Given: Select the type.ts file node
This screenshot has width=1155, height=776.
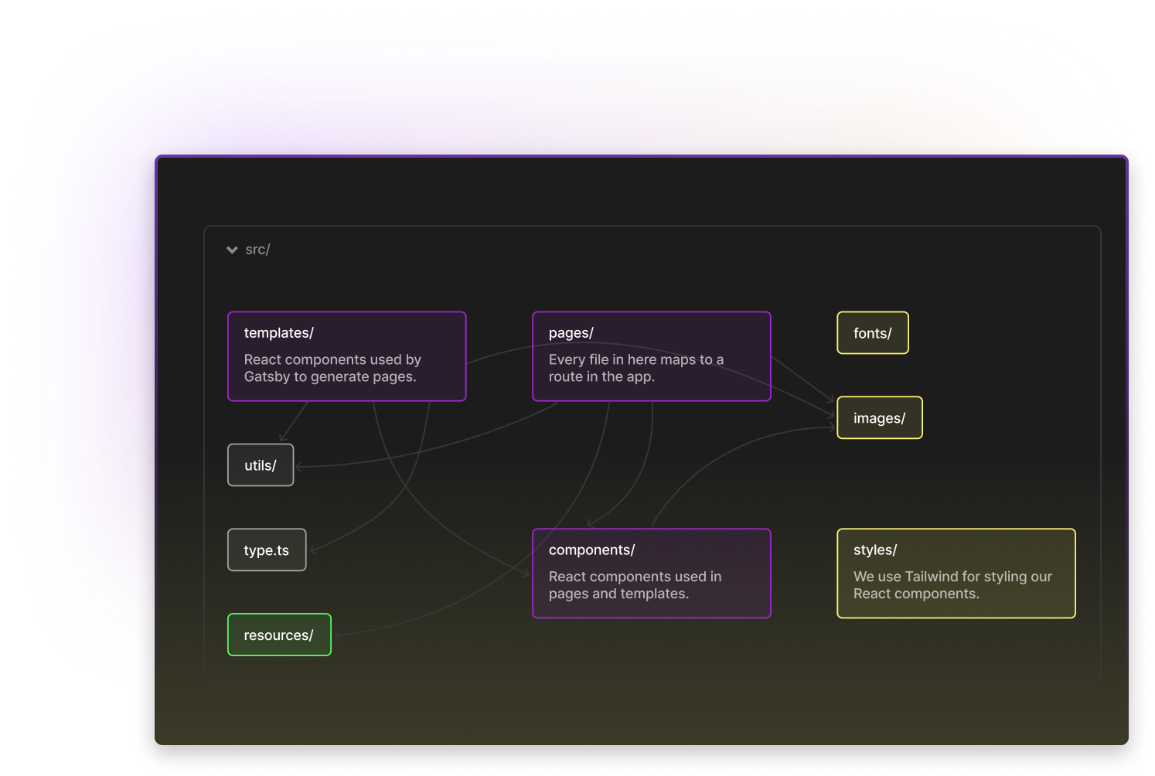Looking at the screenshot, I should pyautogui.click(x=266, y=550).
